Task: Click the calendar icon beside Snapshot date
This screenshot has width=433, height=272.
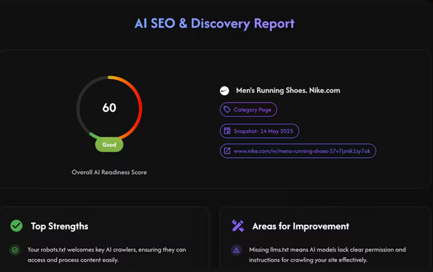Action: [x=227, y=131]
